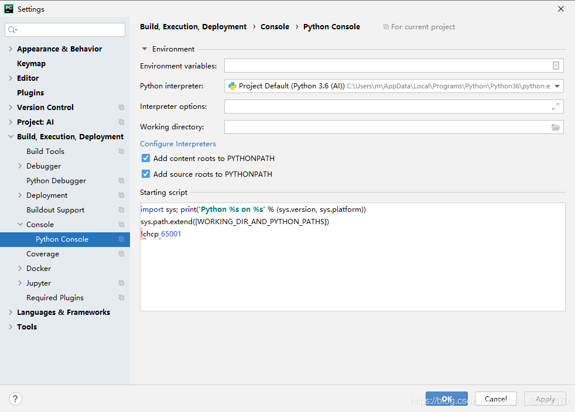Click project-level icon beside Required Plugins
Screen dimensions: 575x412
(121, 298)
